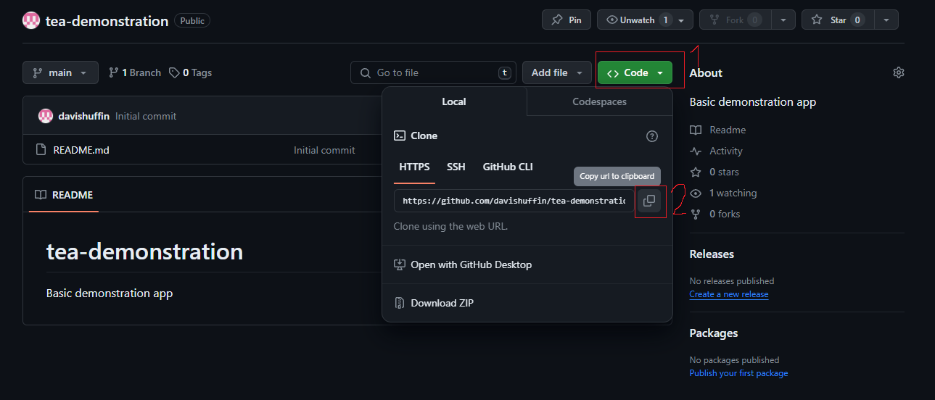Click the terminal icon next to Clone
Screen dimensions: 935x400
click(x=399, y=136)
